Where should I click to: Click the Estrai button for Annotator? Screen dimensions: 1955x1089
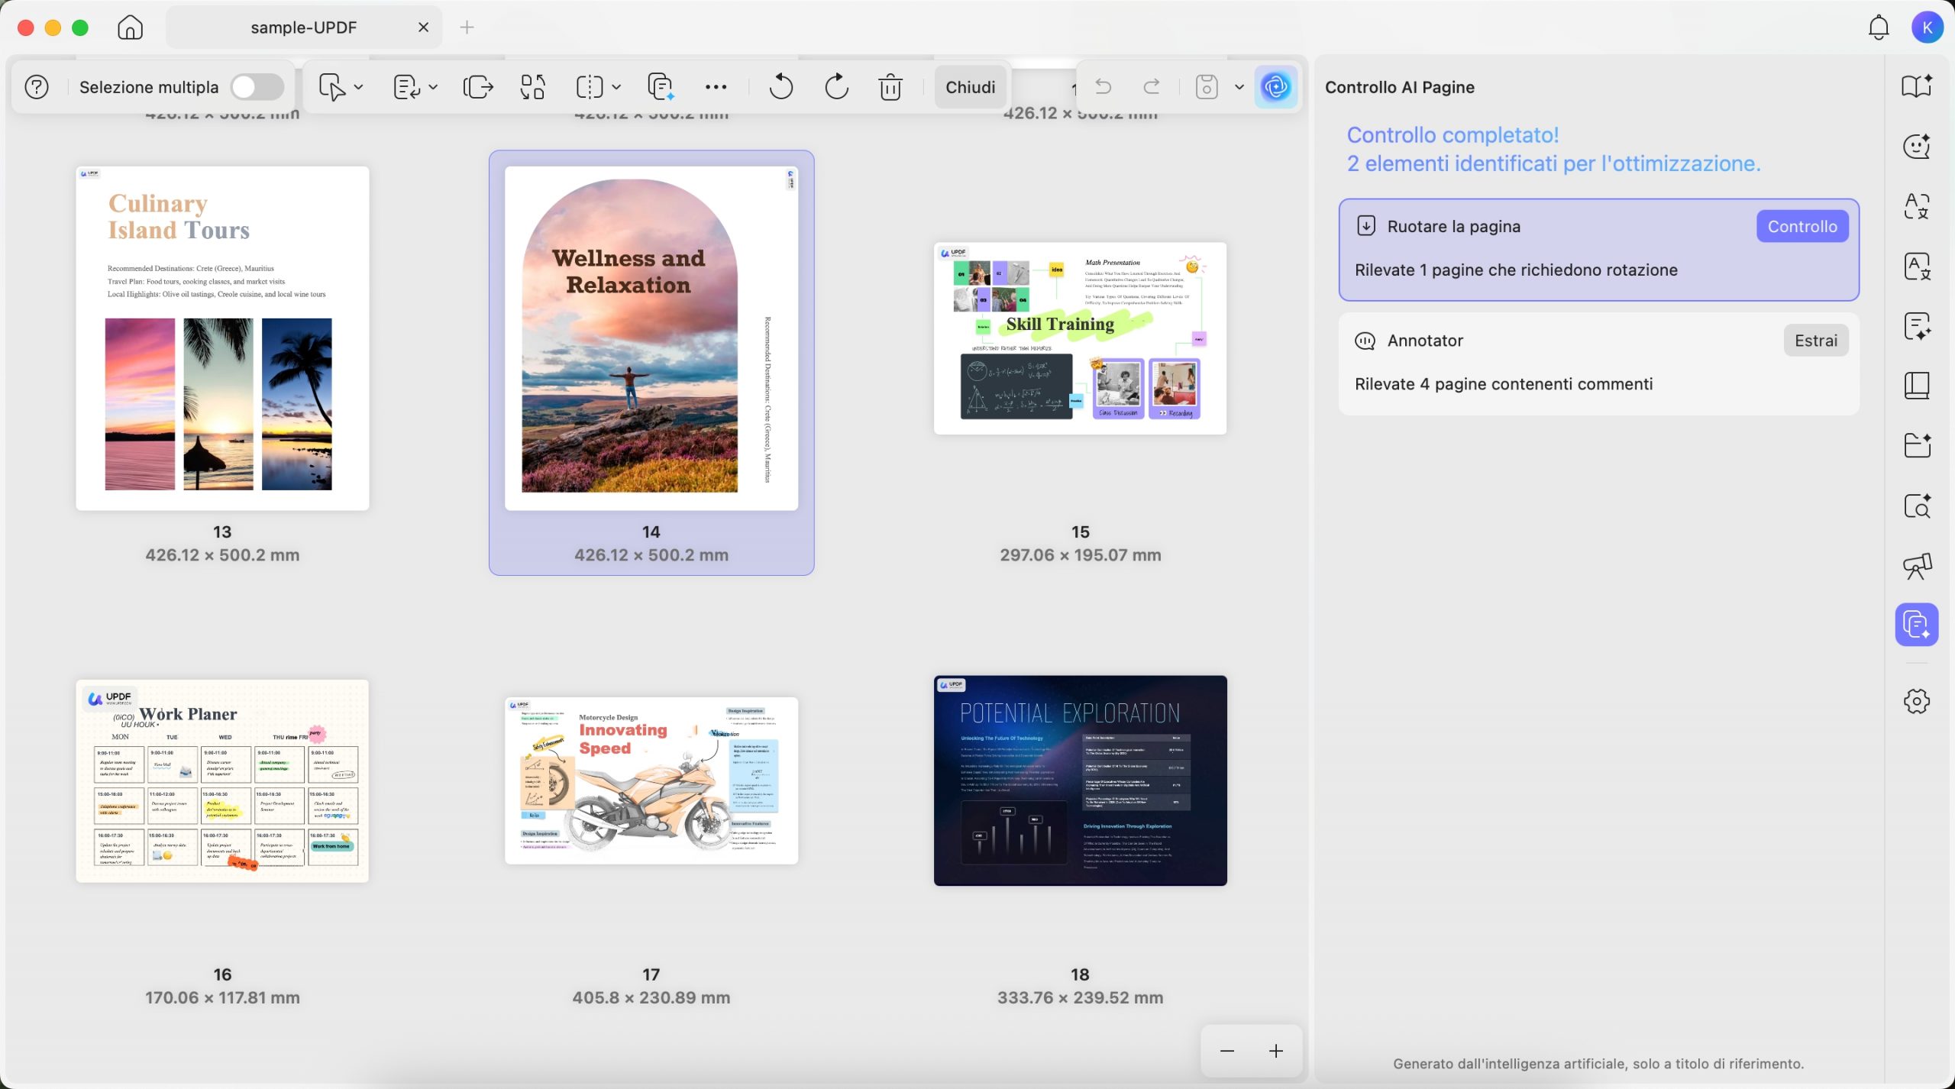pos(1815,341)
